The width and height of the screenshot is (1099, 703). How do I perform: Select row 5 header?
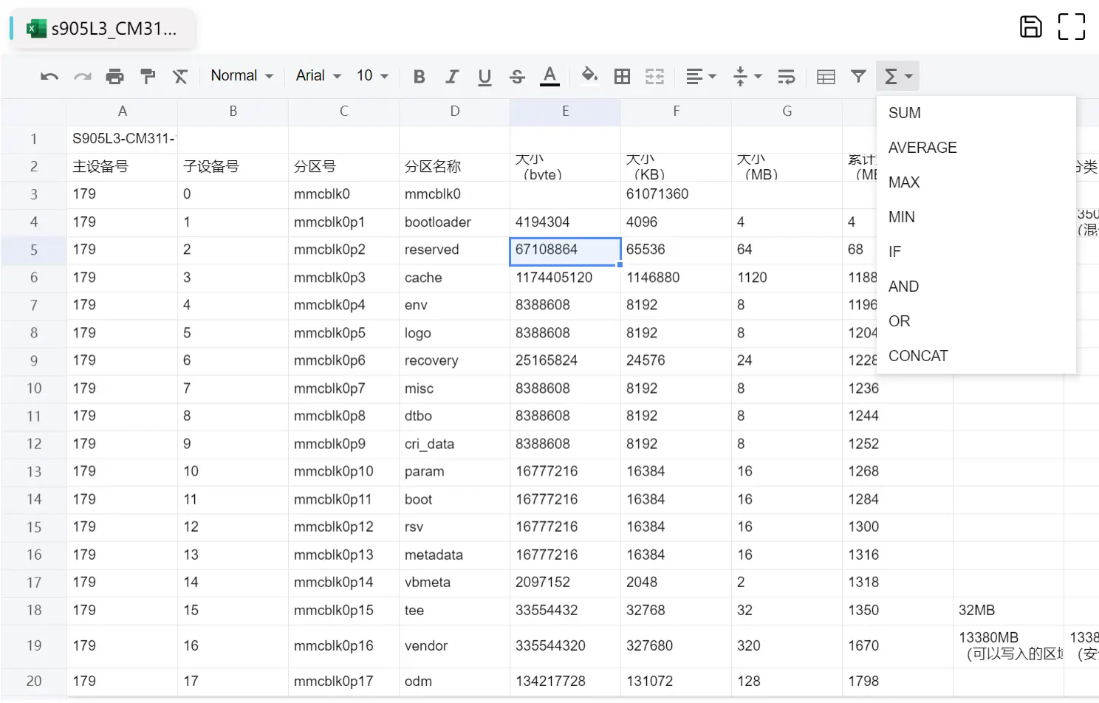[x=34, y=250]
